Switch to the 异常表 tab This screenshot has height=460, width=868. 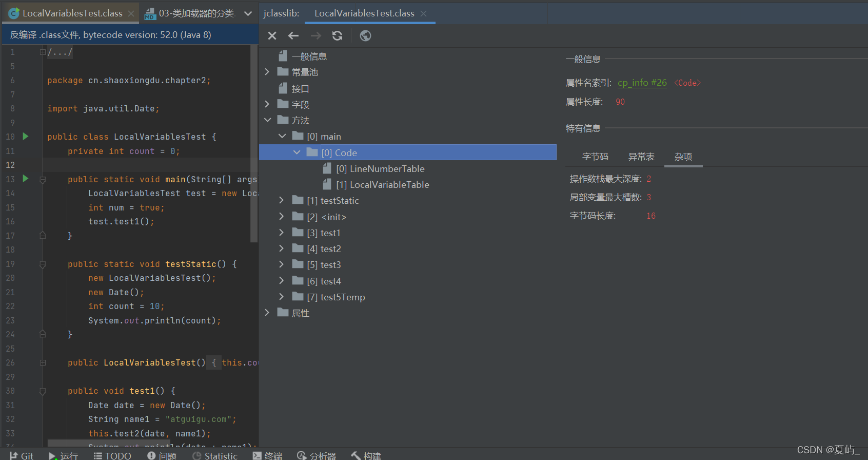point(641,157)
